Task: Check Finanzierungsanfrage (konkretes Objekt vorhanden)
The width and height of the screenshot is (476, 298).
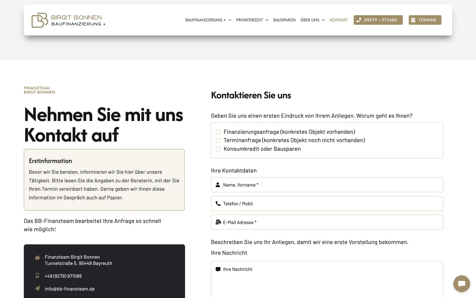Action: coord(218,132)
